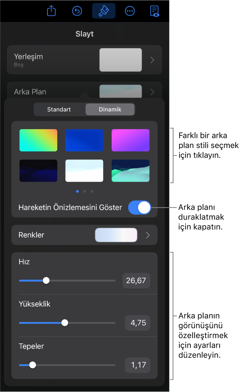Tap the Slayt panel title
The width and height of the screenshot is (243, 392).
(x=84, y=34)
